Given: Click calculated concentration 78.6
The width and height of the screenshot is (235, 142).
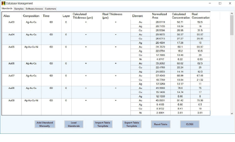Looking at the screenshot, I should (x=180, y=88).
